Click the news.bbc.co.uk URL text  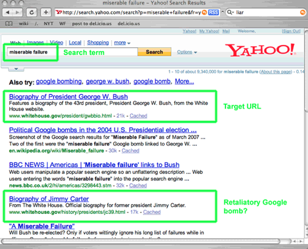[x=60, y=186]
